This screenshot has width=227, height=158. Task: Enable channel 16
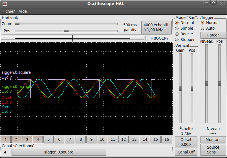coord(167,140)
